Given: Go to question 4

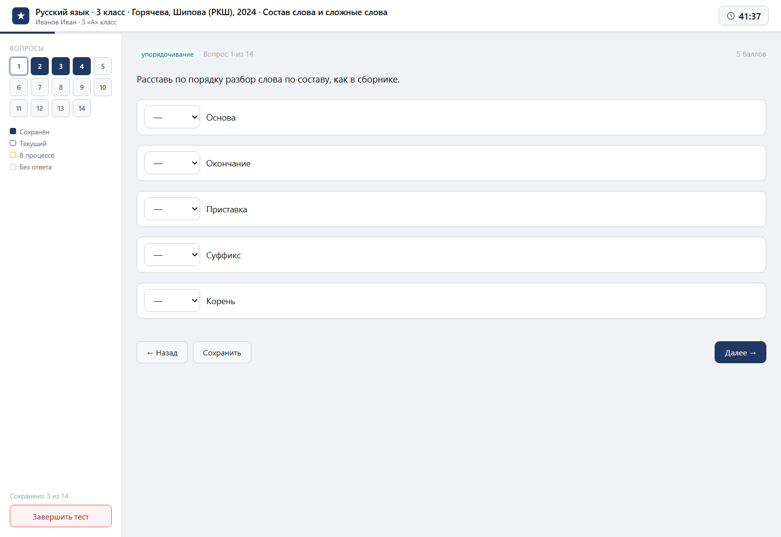Looking at the screenshot, I should [x=82, y=66].
